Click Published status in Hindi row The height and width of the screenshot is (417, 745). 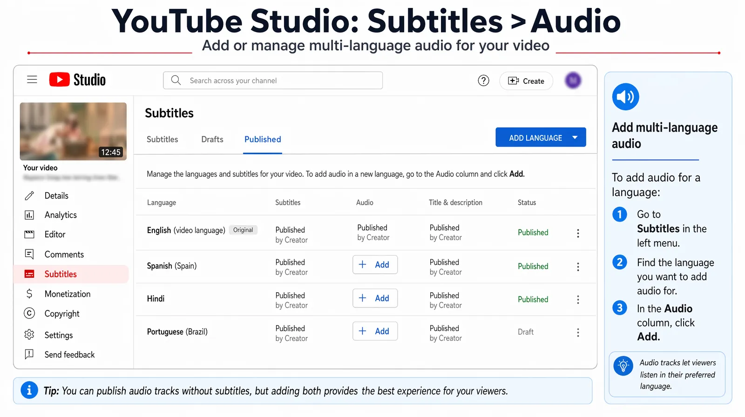point(533,299)
